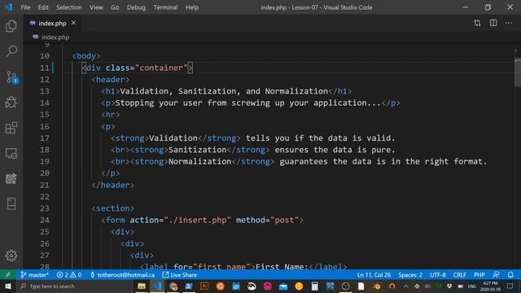Open the Debug menu

click(136, 7)
